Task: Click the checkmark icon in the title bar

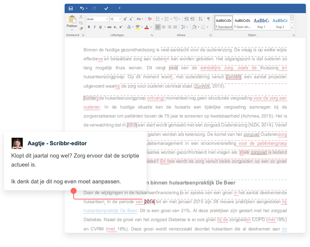Action: click(x=106, y=8)
